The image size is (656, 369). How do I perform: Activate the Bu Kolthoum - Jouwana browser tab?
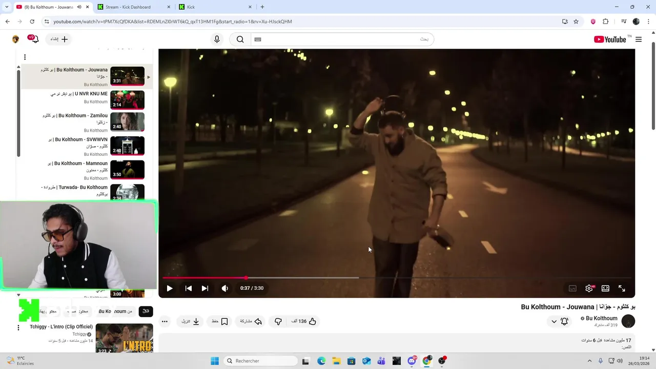[51, 7]
